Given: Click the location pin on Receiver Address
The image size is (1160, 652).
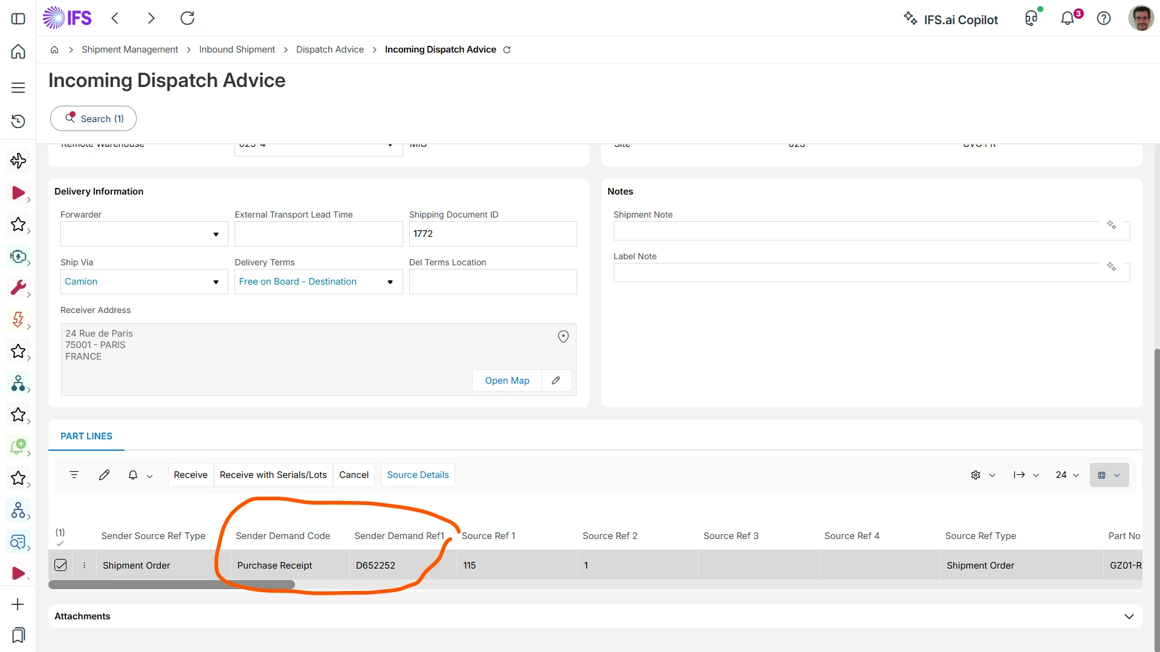Looking at the screenshot, I should [x=563, y=337].
